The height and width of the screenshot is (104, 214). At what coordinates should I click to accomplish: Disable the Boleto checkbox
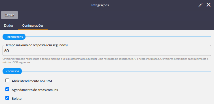(x=7, y=98)
